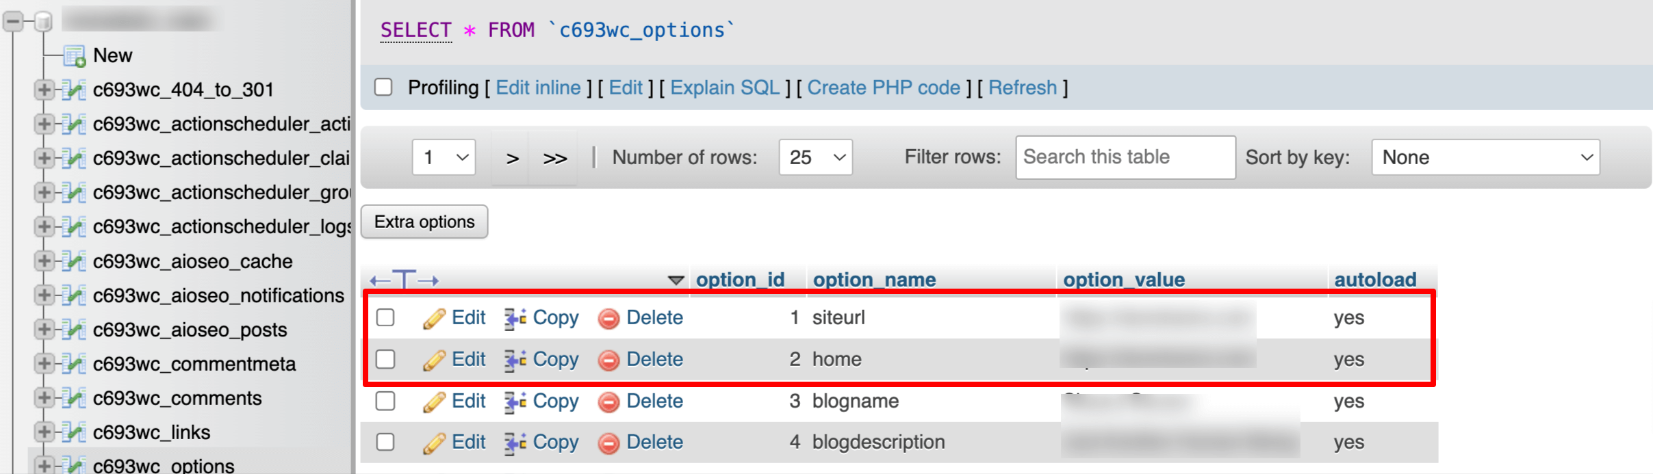Click the Explain SQL link
Image resolution: width=1653 pixels, height=474 pixels.
(x=725, y=88)
